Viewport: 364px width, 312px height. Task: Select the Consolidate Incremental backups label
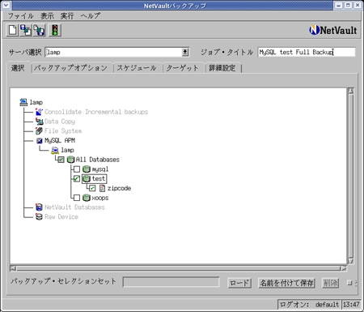pyautogui.click(x=96, y=112)
